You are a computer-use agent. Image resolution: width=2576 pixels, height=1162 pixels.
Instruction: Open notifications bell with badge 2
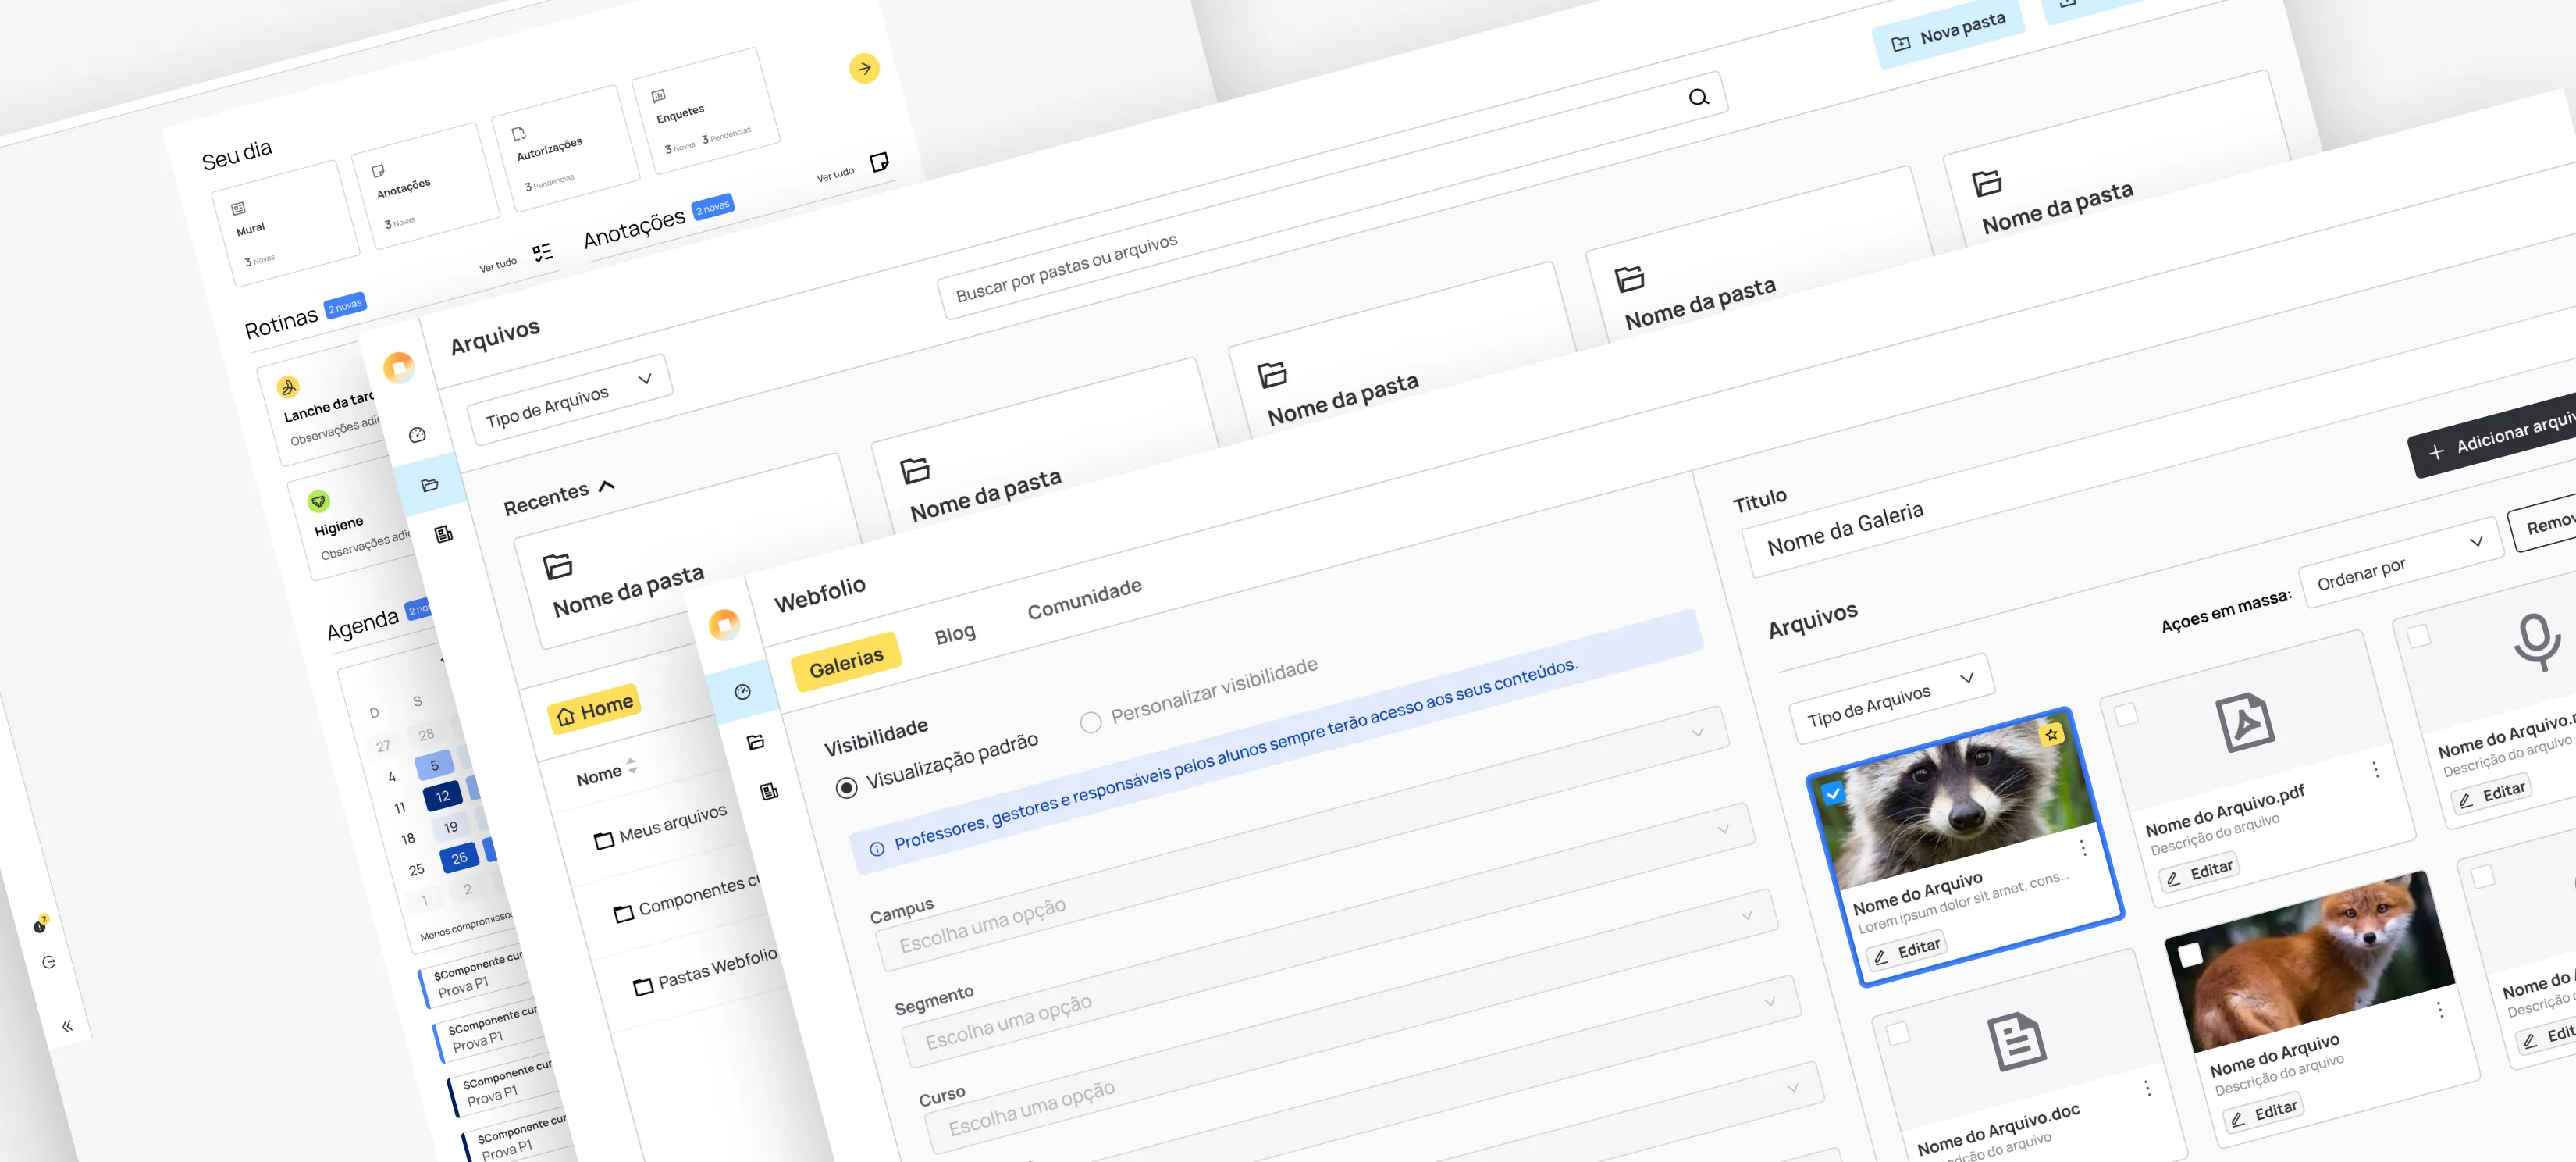[x=40, y=925]
